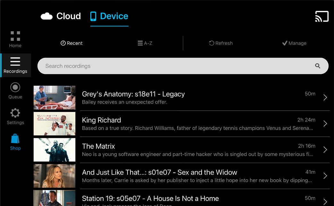Open And Just Like That episode
Screen dimensions: 334x206
(x=325, y=176)
